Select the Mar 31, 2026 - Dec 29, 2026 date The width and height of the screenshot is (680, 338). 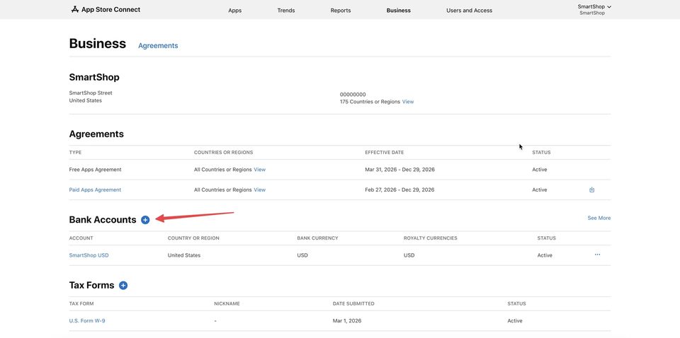point(399,170)
